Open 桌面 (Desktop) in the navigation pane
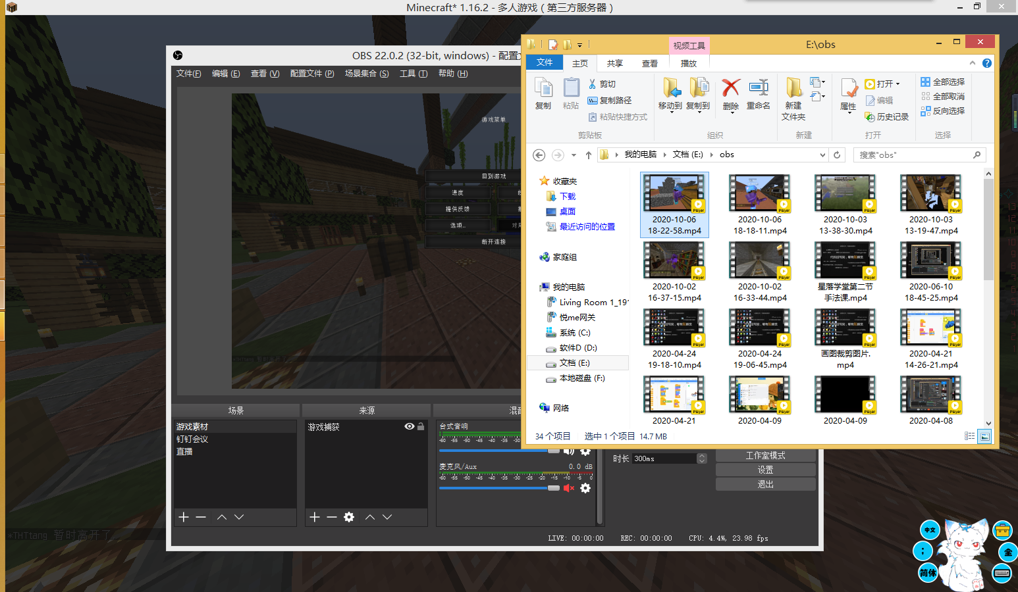The image size is (1018, 592). tap(568, 211)
